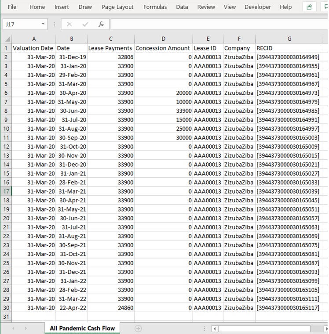
Task: Click inside the formula bar input
Action: pyautogui.click(x=218, y=24)
